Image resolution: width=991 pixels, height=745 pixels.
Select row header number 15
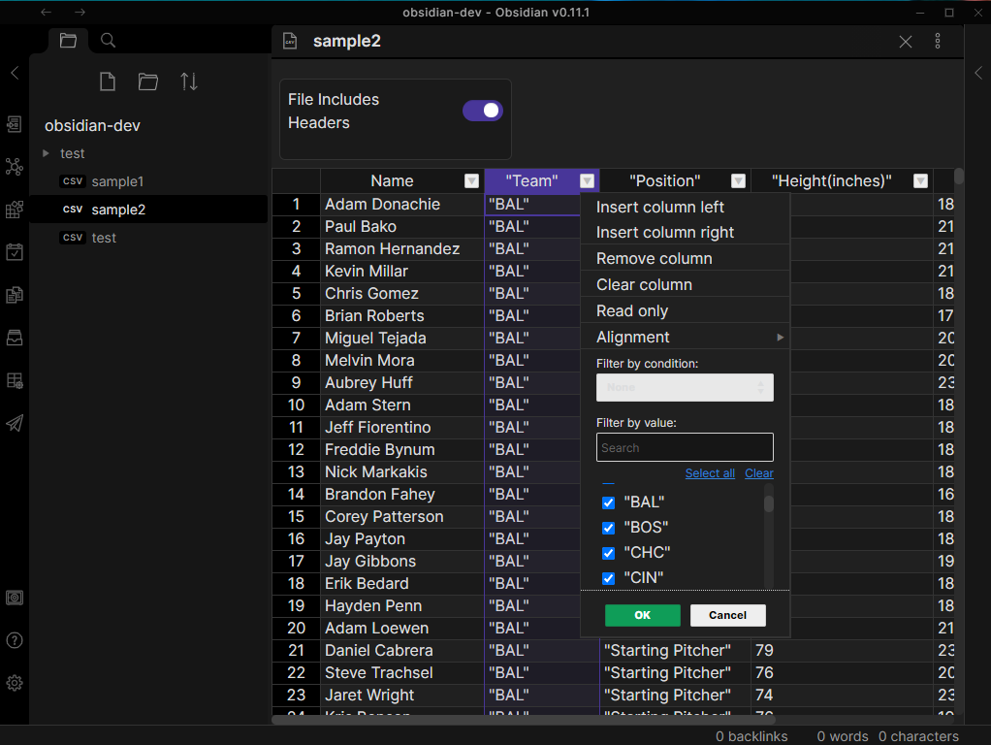(x=296, y=517)
